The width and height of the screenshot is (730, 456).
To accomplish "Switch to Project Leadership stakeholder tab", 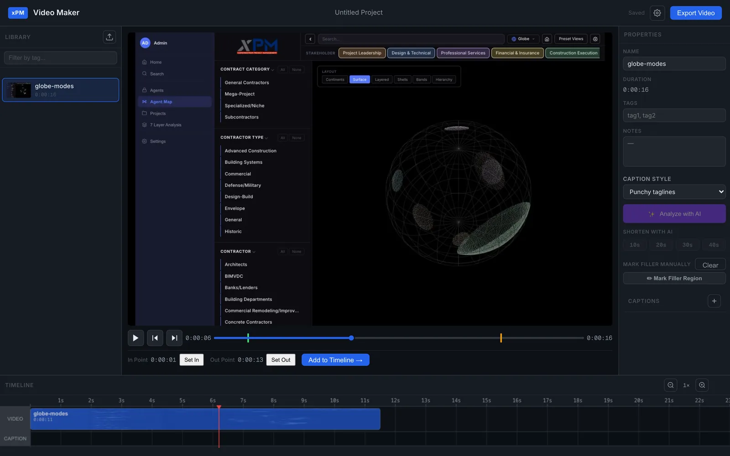I will (362, 53).
